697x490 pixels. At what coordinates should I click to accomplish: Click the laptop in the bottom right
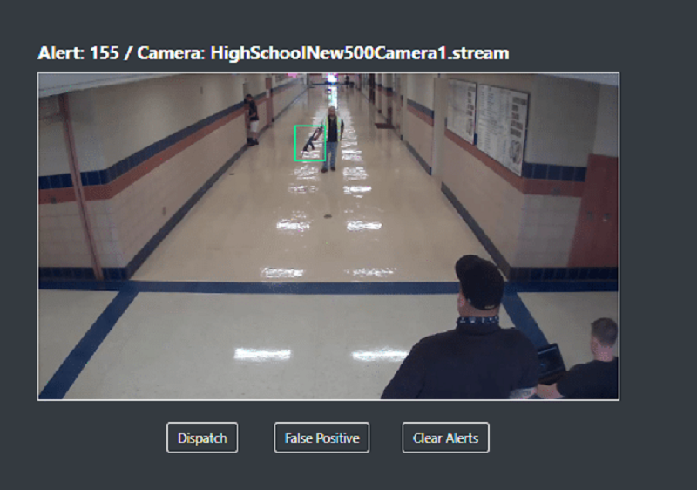coord(549,362)
